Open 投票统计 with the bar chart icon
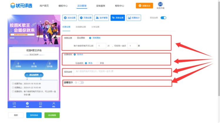Screen dimensions: 220x123 (x=134, y=18)
